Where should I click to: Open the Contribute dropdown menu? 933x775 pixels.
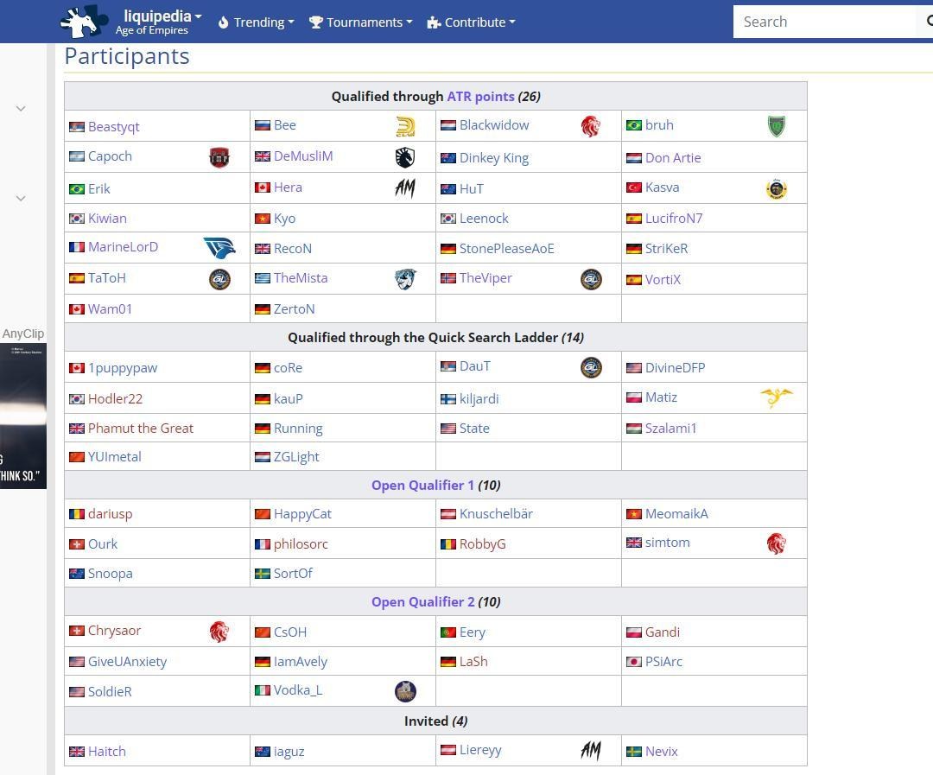click(x=472, y=22)
